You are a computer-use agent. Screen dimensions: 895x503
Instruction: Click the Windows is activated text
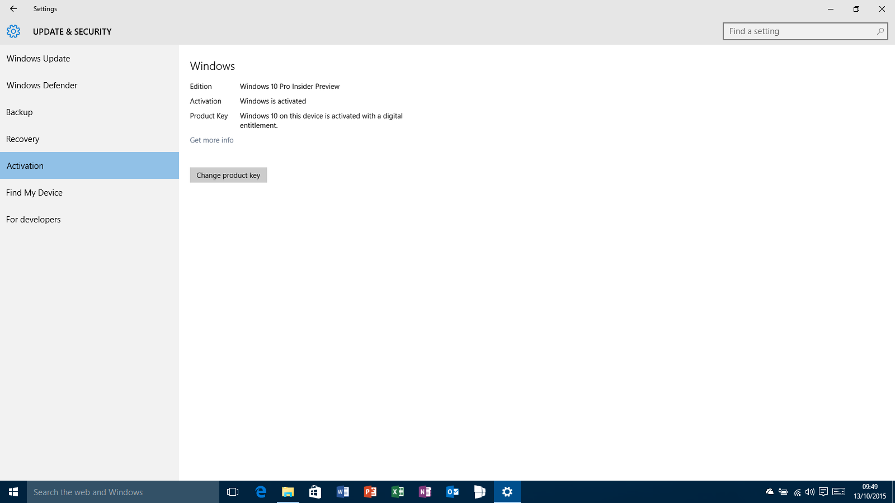[273, 101]
